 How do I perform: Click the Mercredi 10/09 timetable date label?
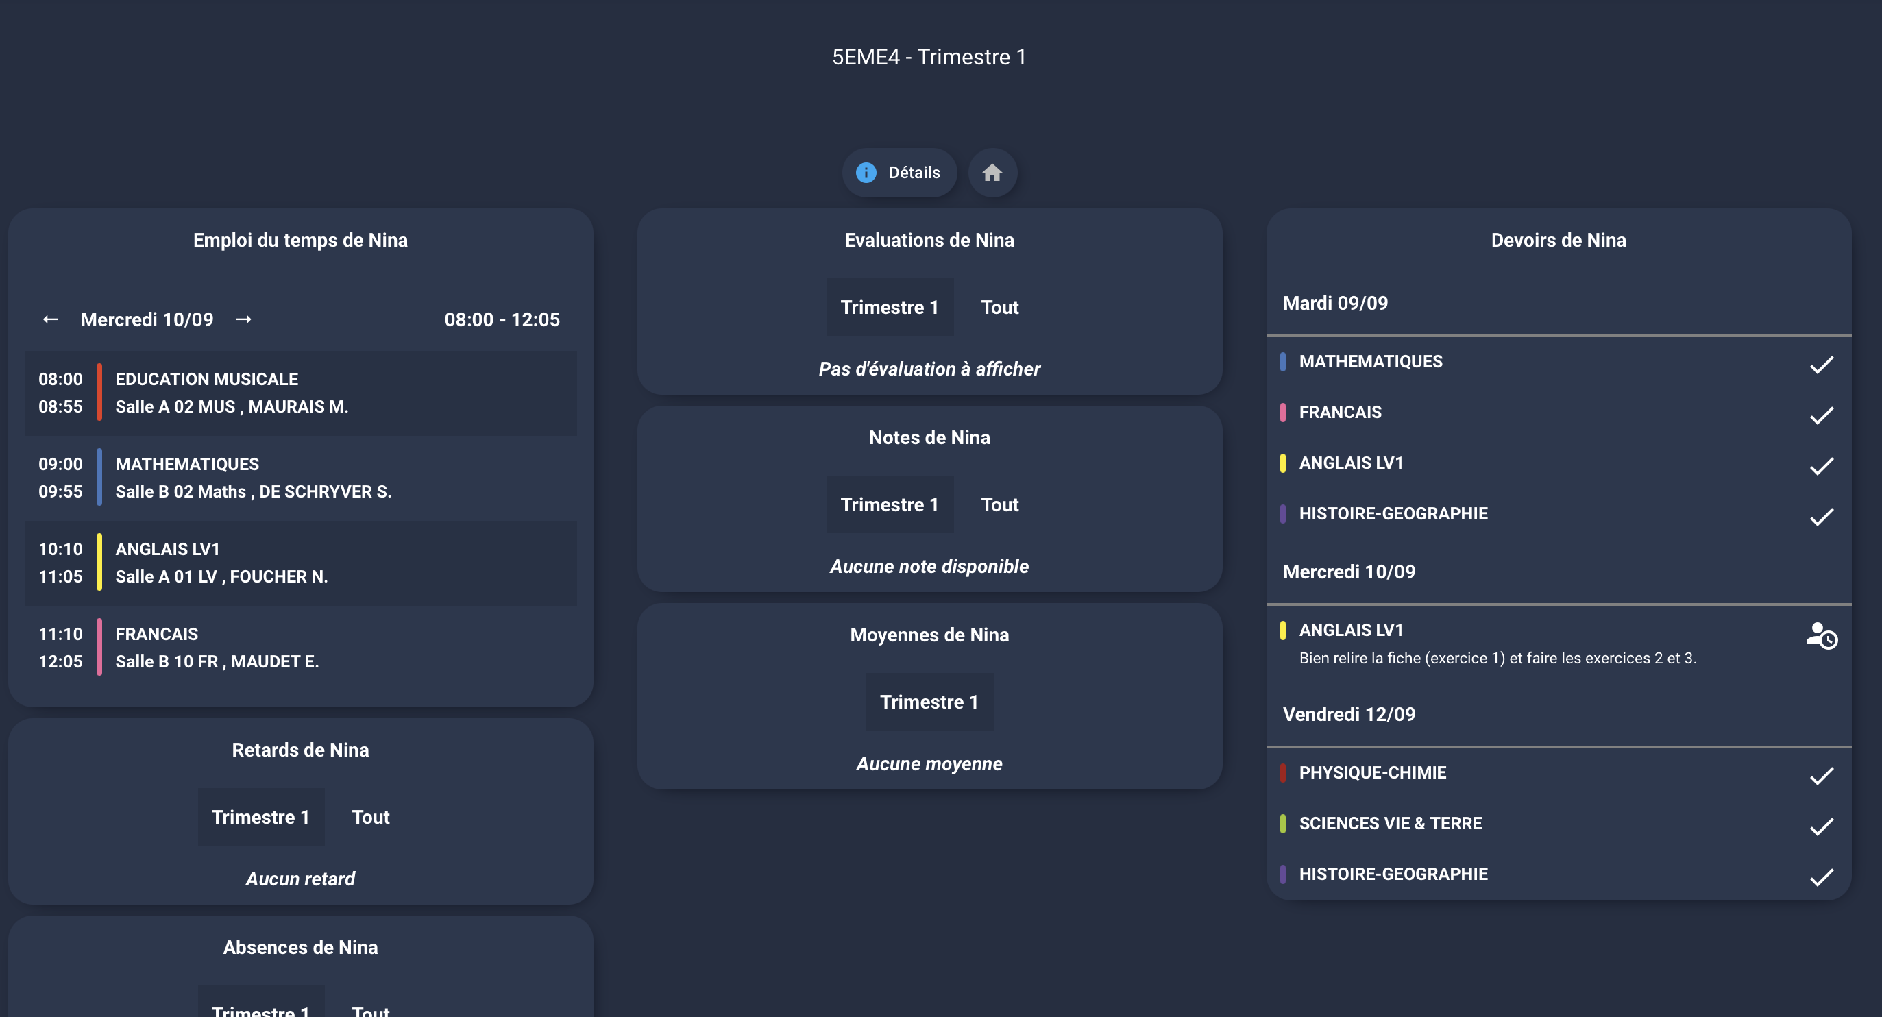(147, 319)
